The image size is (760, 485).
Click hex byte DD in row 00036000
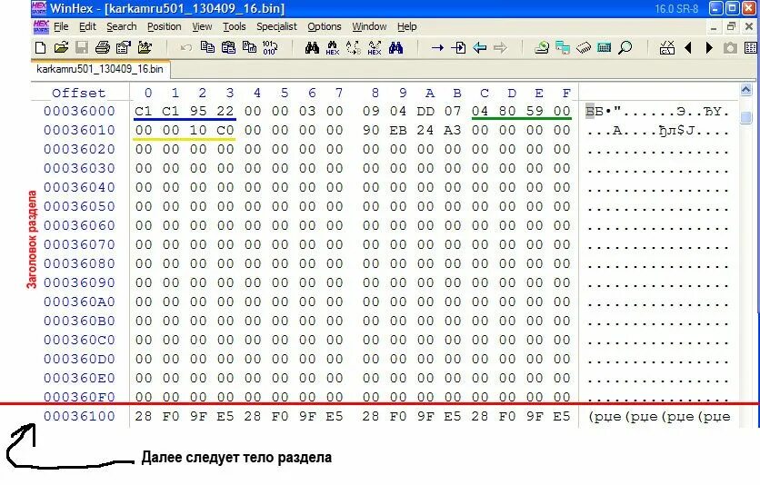pos(425,112)
